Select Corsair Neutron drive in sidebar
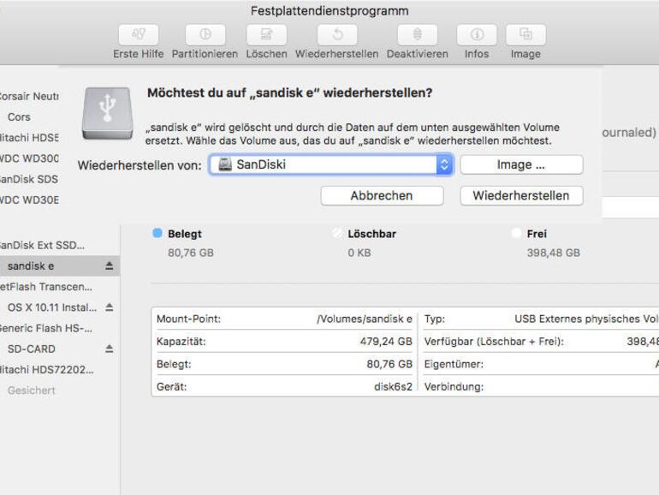 click(29, 96)
